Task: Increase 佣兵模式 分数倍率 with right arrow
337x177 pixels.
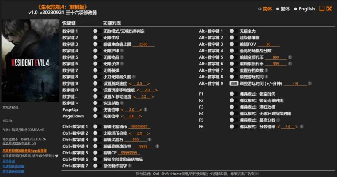Action: [x=297, y=127]
